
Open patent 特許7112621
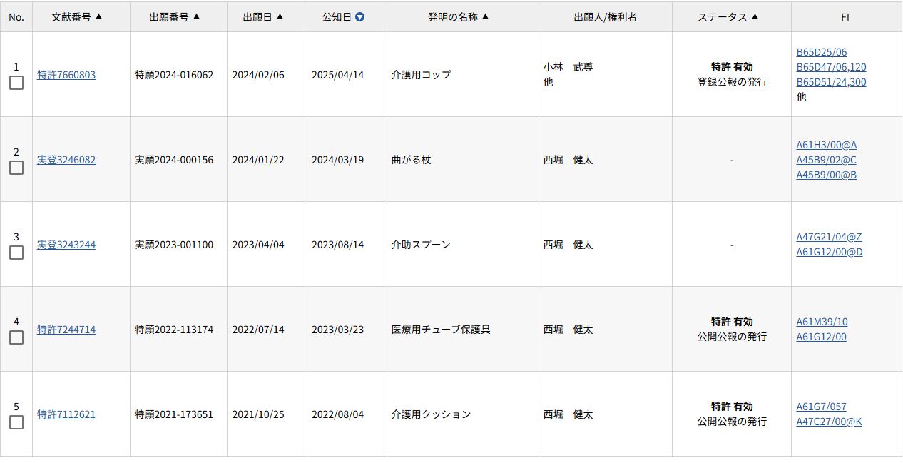click(x=66, y=414)
